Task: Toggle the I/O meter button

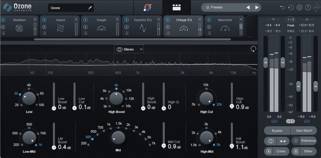Action: (291, 20)
